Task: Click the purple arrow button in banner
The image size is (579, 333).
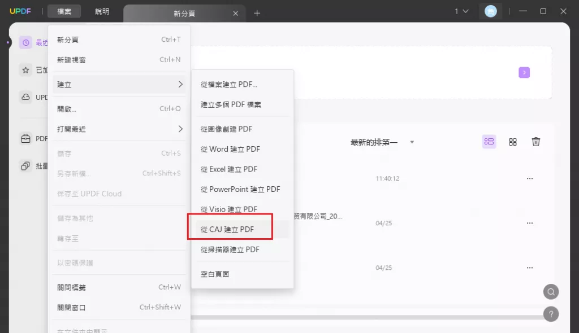Action: (x=524, y=73)
